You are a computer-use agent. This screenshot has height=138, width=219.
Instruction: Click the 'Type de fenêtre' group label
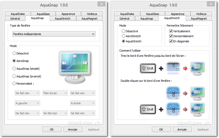[20, 25]
